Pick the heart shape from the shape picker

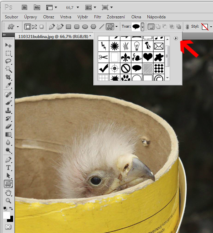(147, 57)
